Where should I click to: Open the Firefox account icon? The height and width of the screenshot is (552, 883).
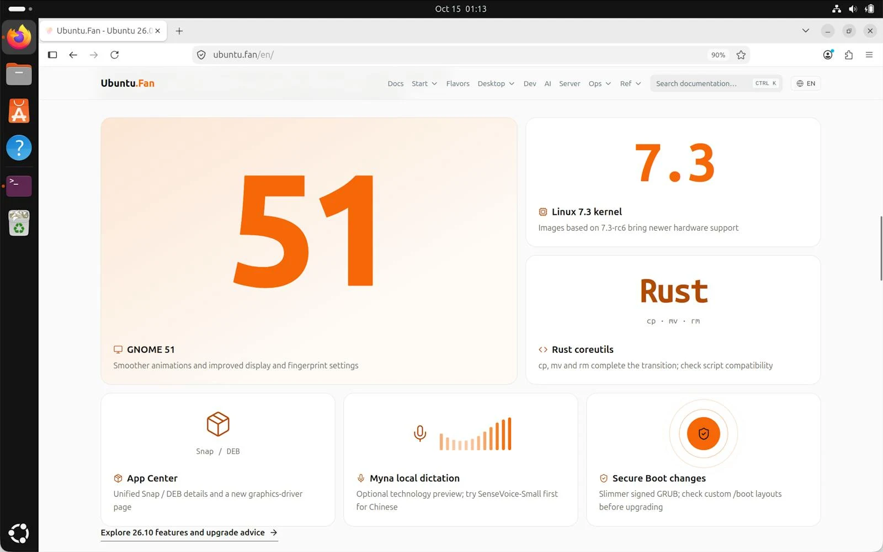(x=828, y=55)
